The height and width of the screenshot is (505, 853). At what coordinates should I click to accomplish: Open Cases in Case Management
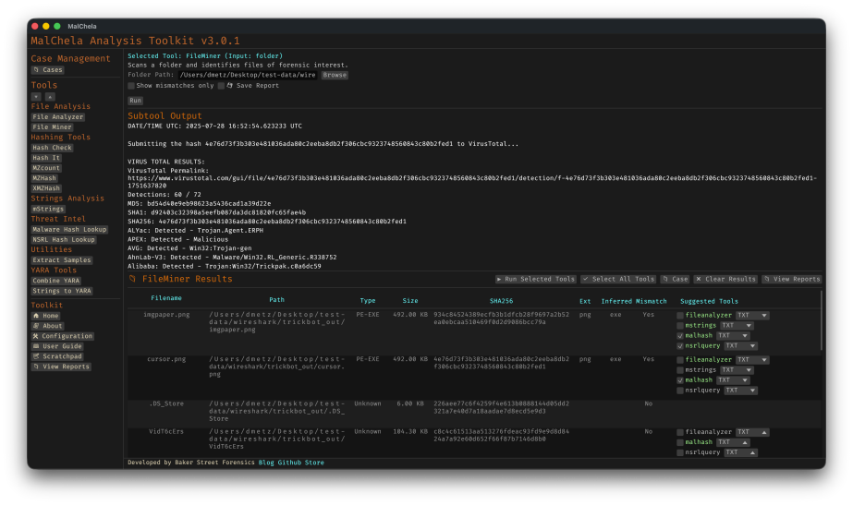(48, 69)
